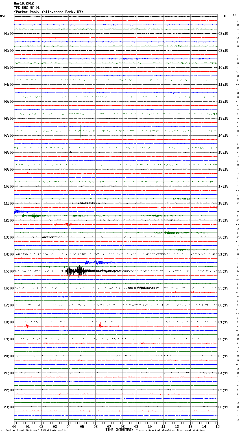Click the "TIME (MINUTES)" axis title
Image resolution: width=240 pixels, height=434 pixels.
tap(119, 430)
